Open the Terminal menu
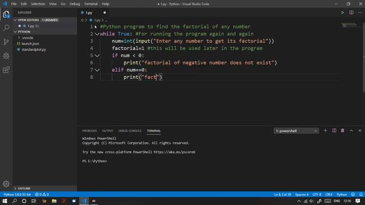This screenshot has width=365, height=205. point(91,4)
